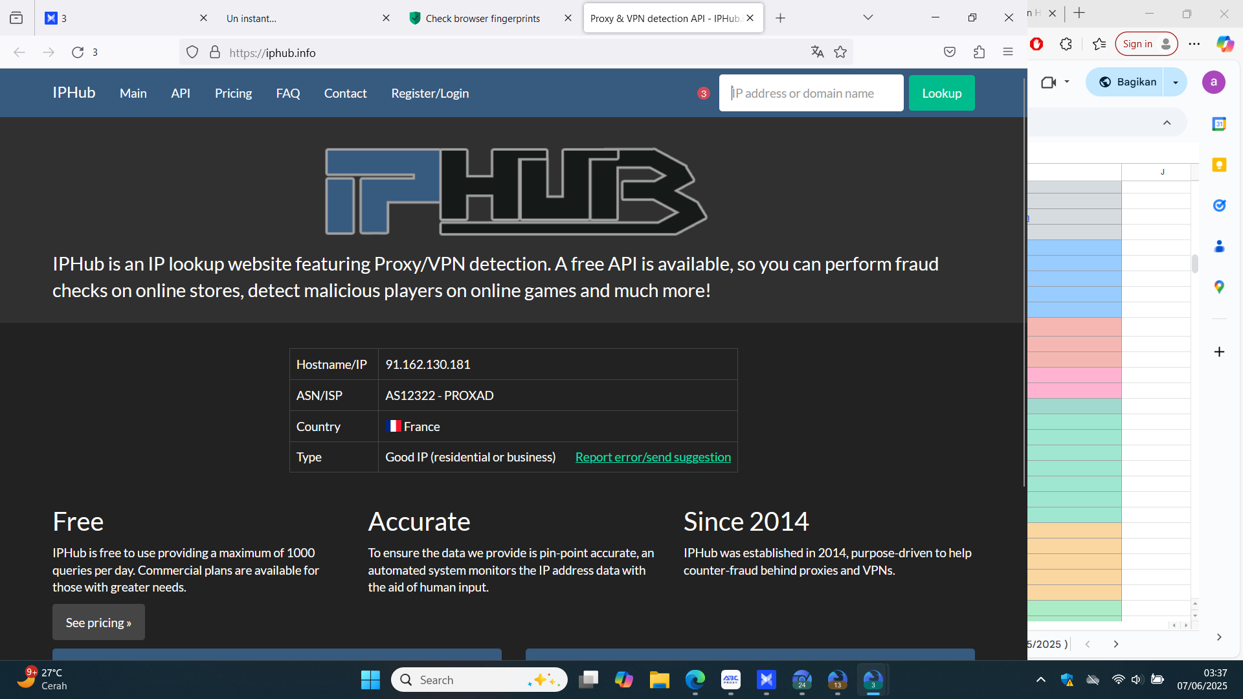Open Google Contacts in the side panel
Viewport: 1243px width, 699px height.
[x=1219, y=246]
